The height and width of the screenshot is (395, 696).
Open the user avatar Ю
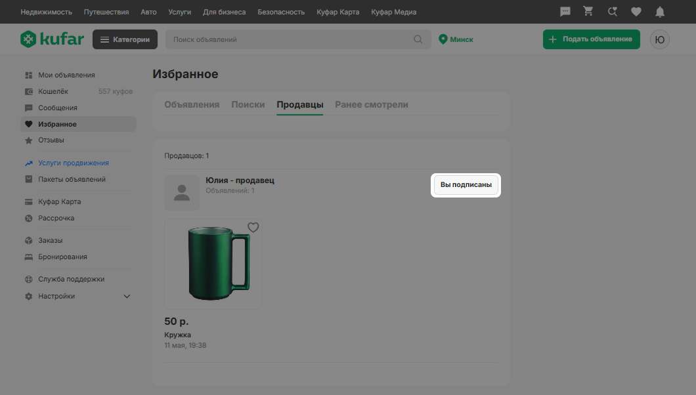(660, 39)
